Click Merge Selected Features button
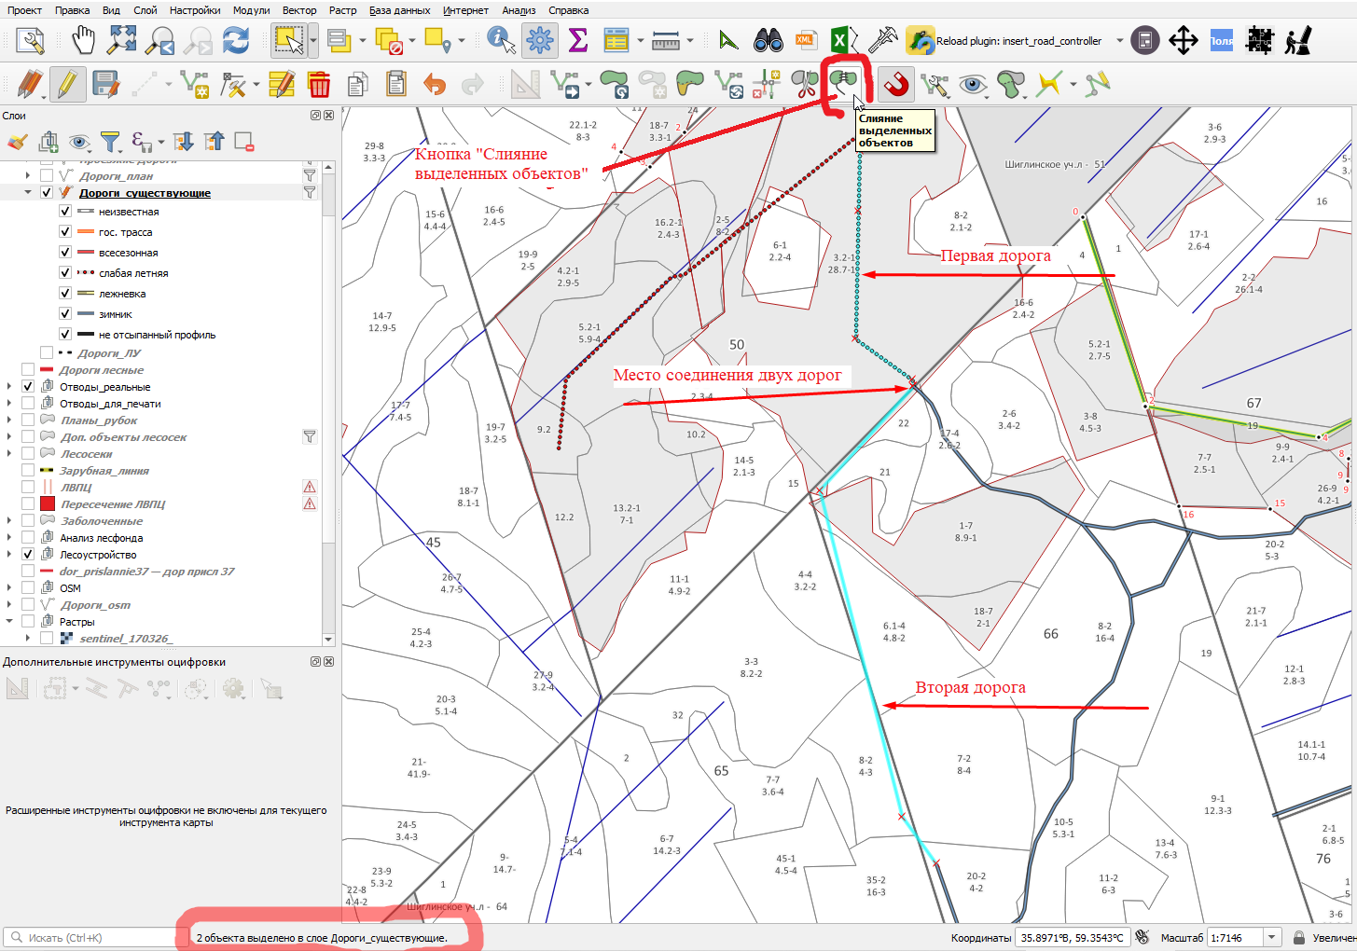Screen dimensions: 1357x951 [x=843, y=85]
